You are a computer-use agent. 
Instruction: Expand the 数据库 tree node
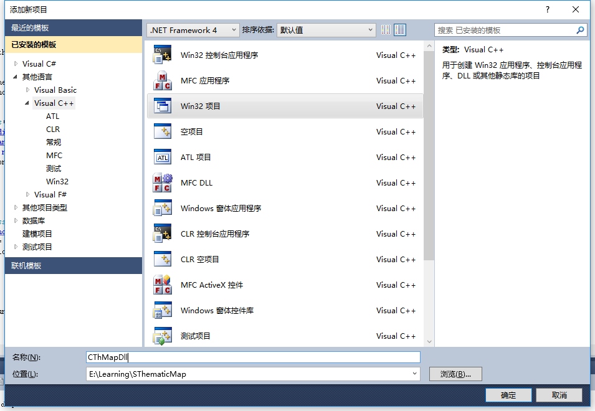tap(16, 220)
